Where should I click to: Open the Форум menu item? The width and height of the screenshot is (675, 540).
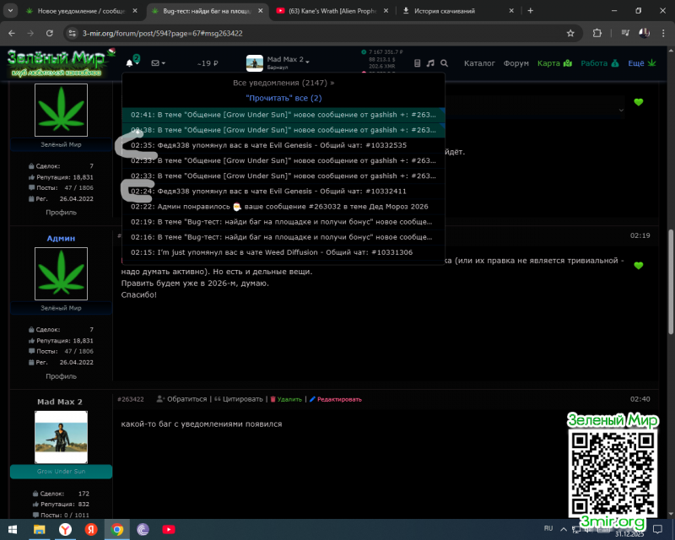point(516,63)
